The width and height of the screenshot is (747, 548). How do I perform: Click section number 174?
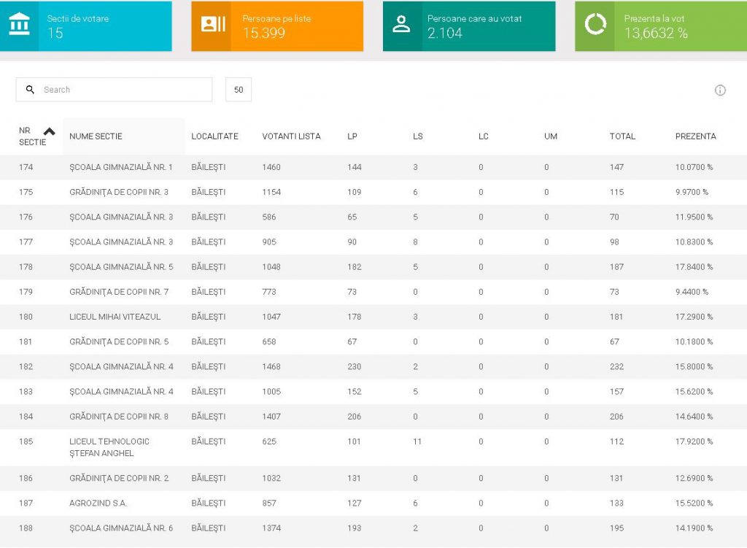(26, 167)
